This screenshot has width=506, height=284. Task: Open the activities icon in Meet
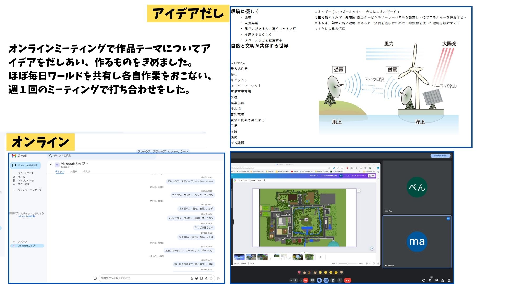tap(443, 280)
